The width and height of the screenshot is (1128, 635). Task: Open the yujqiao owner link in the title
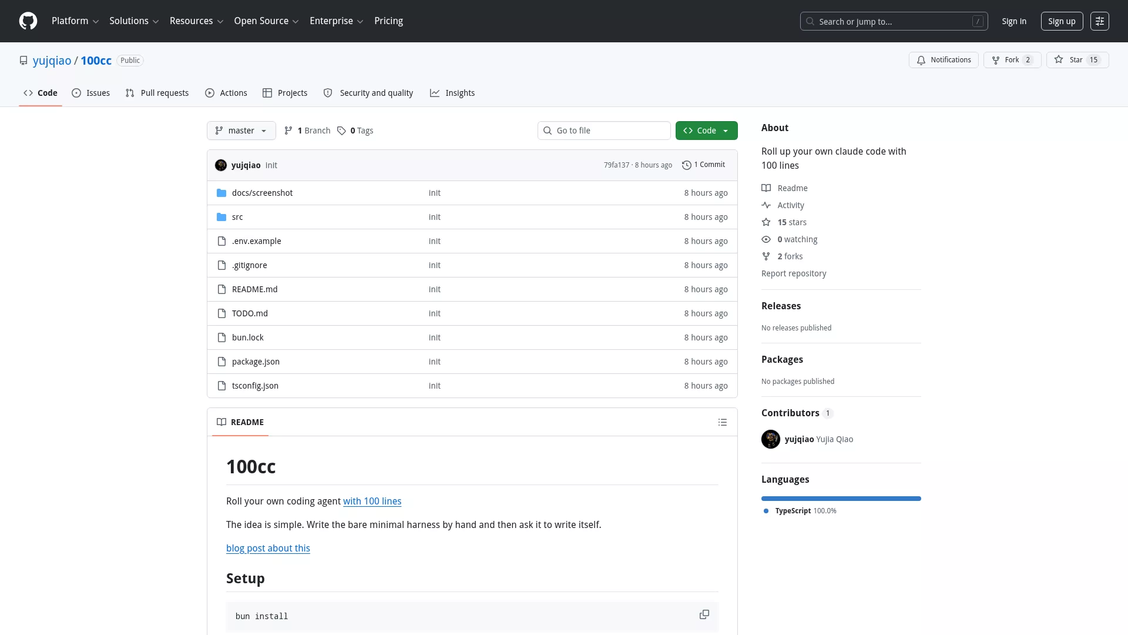tap(52, 61)
